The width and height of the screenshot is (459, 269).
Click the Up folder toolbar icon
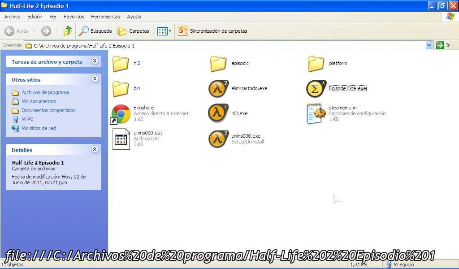tap(68, 31)
